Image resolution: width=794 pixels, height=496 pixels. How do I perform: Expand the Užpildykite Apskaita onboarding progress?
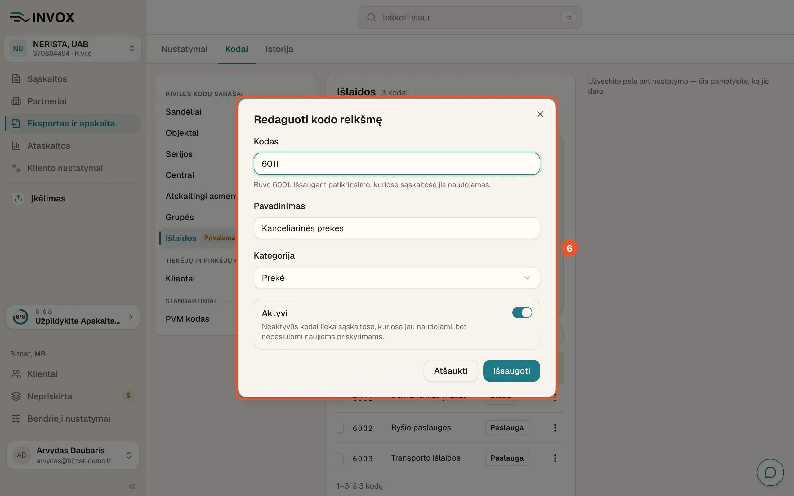[73, 317]
